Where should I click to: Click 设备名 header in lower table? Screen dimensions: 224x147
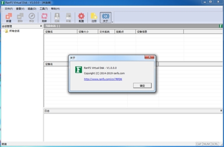49,64
